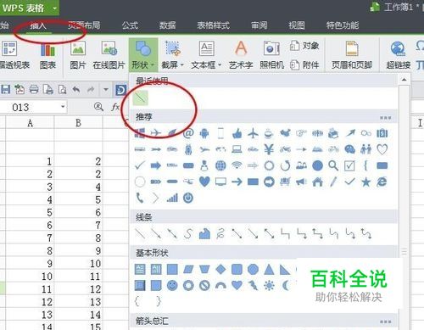Expand the quick access toolbar dropdown arrow
424x330 pixels.
coord(106,90)
